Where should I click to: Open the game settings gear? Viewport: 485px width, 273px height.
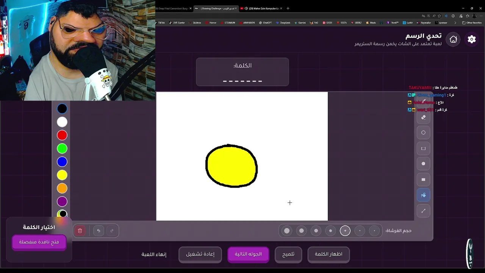point(472,39)
